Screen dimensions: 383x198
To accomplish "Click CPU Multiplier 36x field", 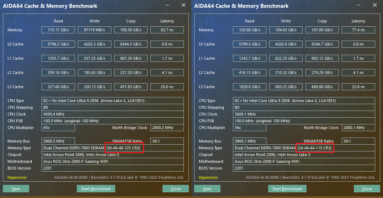I will click(x=249, y=128).
